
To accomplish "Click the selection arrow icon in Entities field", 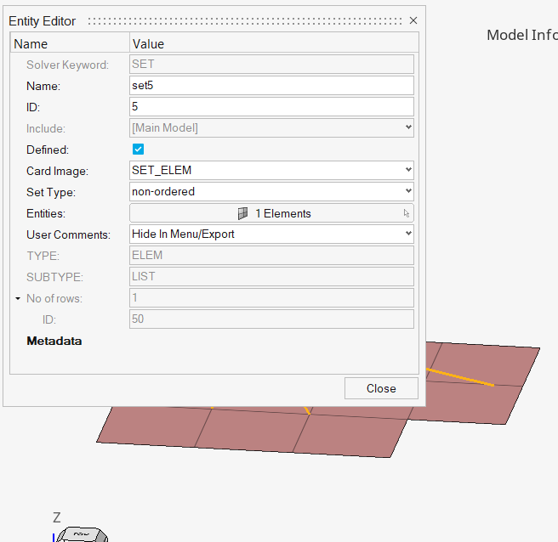I will click(x=407, y=213).
